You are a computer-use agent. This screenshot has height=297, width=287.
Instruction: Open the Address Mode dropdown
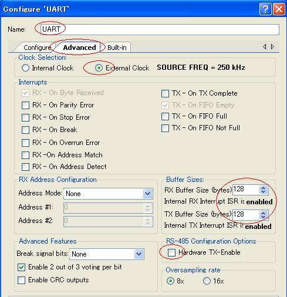pyautogui.click(x=148, y=194)
